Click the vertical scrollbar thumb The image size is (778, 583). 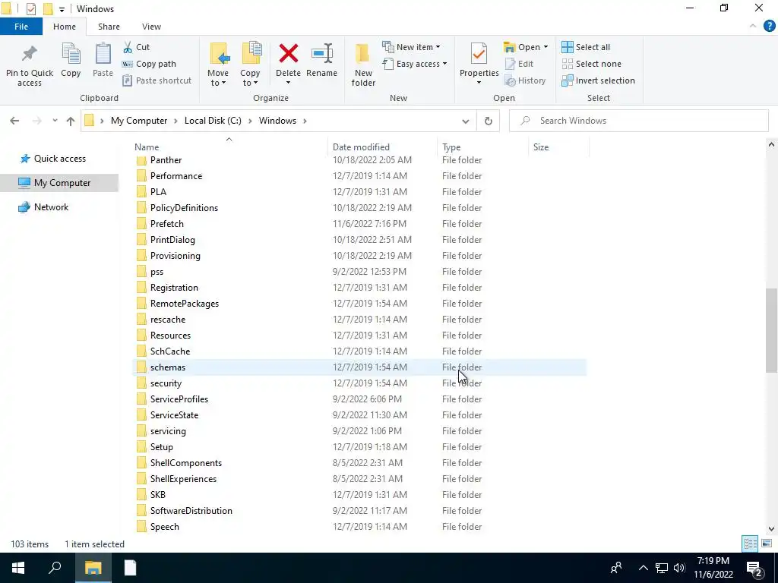point(771,330)
